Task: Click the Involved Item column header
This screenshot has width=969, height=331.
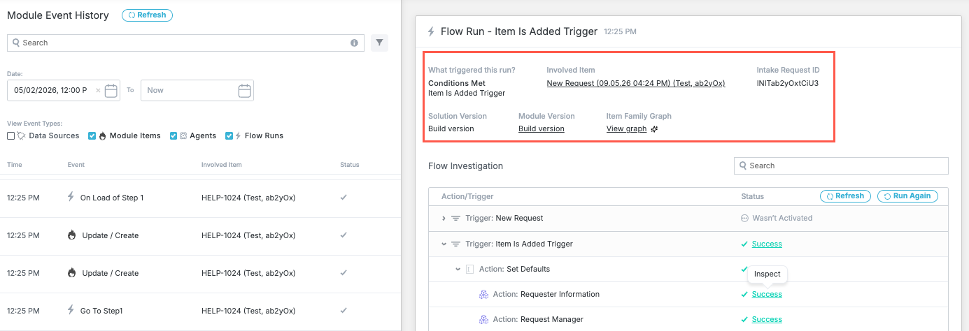Action: (x=223, y=165)
